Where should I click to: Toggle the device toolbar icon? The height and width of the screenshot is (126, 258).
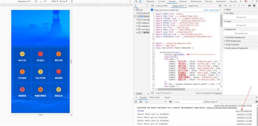[140, 2]
